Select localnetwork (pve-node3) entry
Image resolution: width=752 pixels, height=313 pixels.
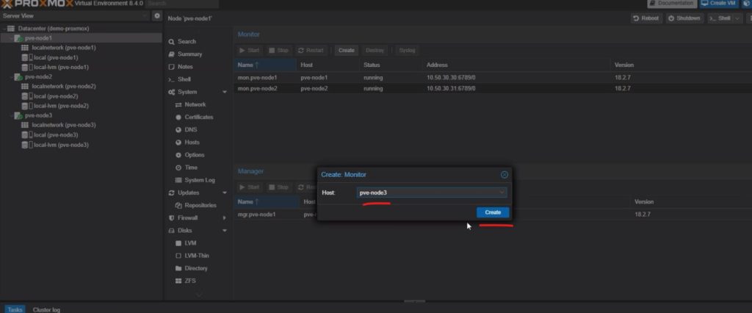(63, 126)
